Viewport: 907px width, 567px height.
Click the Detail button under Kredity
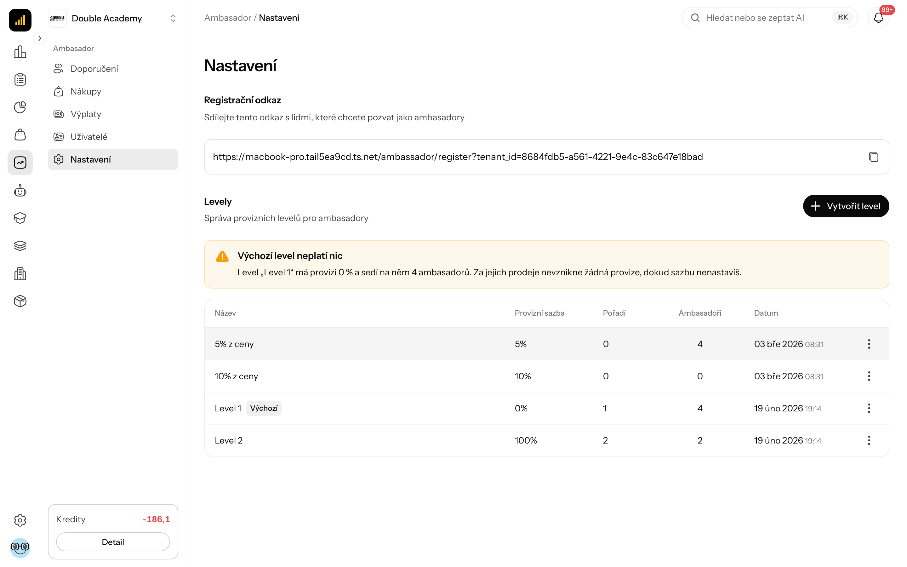click(113, 541)
